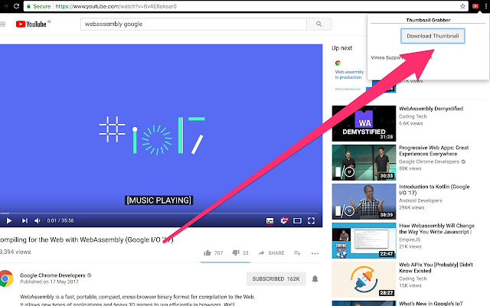Viewport: 490px width, 306px height.
Task: Skip to the next video
Action: 24,221
